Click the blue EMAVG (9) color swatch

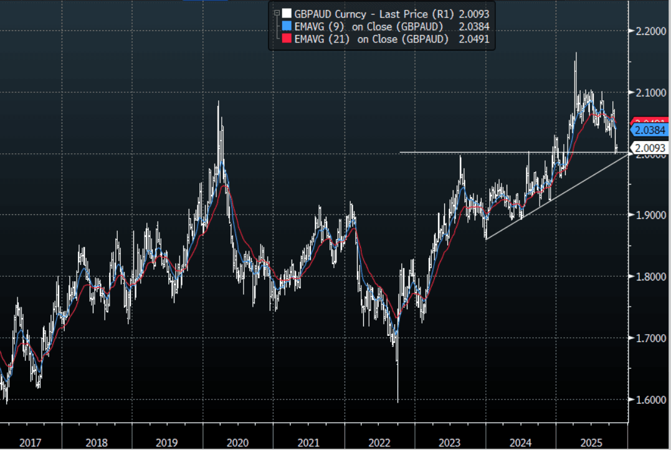[287, 26]
